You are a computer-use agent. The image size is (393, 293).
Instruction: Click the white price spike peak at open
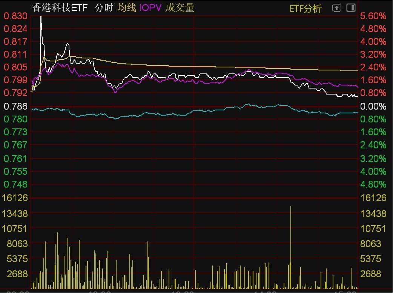point(41,17)
